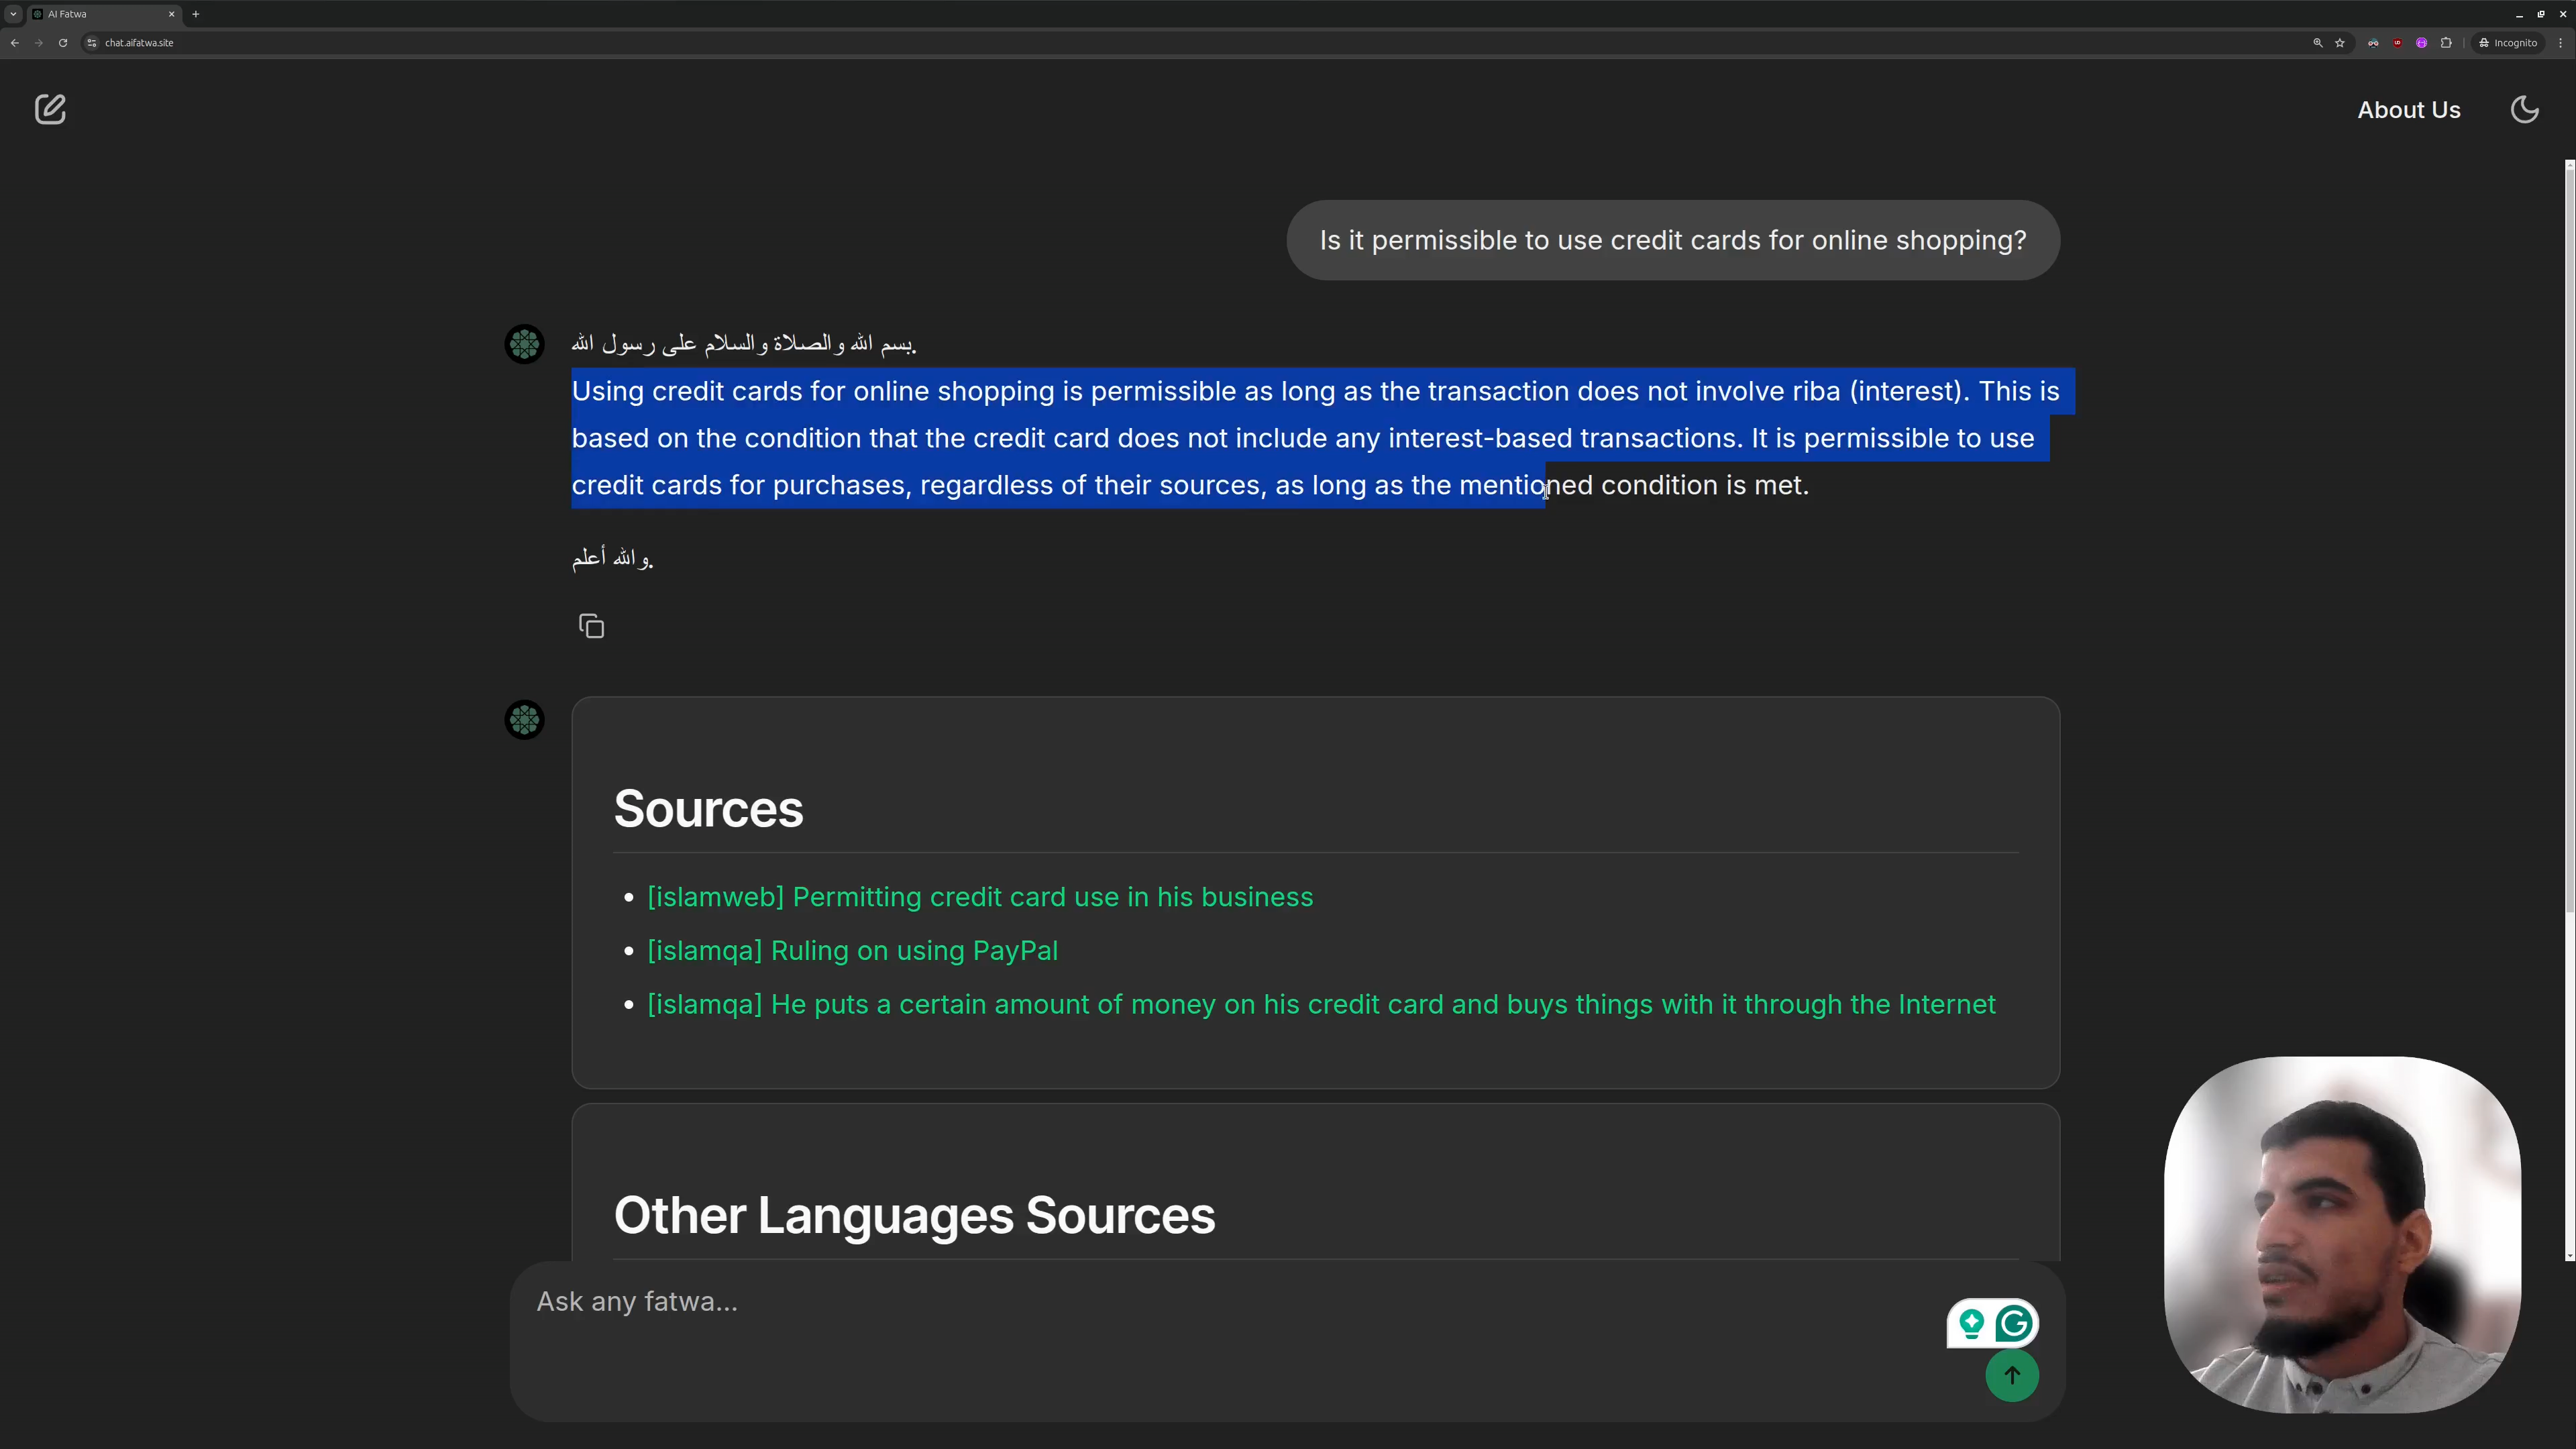The image size is (2576, 1449).
Task: Send the question with the green arrow button
Action: (x=2011, y=1375)
